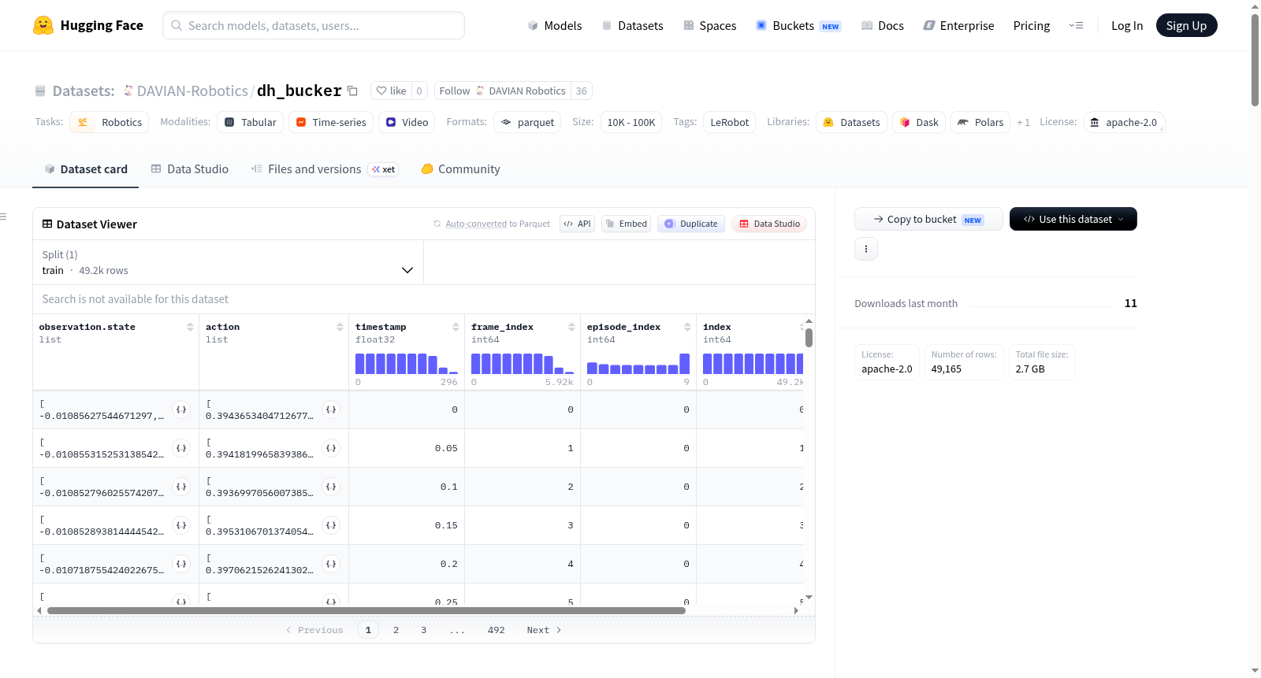The image size is (1261, 678).
Task: Open the Dataset card tab
Action: [86, 169]
